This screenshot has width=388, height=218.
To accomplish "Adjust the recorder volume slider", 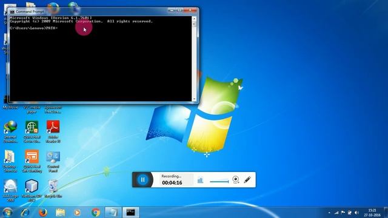I will pos(219,182).
